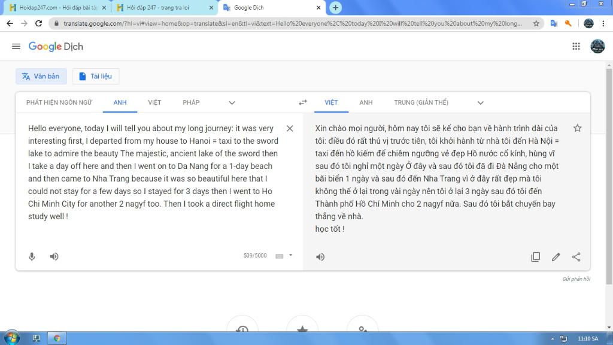Go forward in browser history
The image size is (613, 345).
(x=24, y=23)
